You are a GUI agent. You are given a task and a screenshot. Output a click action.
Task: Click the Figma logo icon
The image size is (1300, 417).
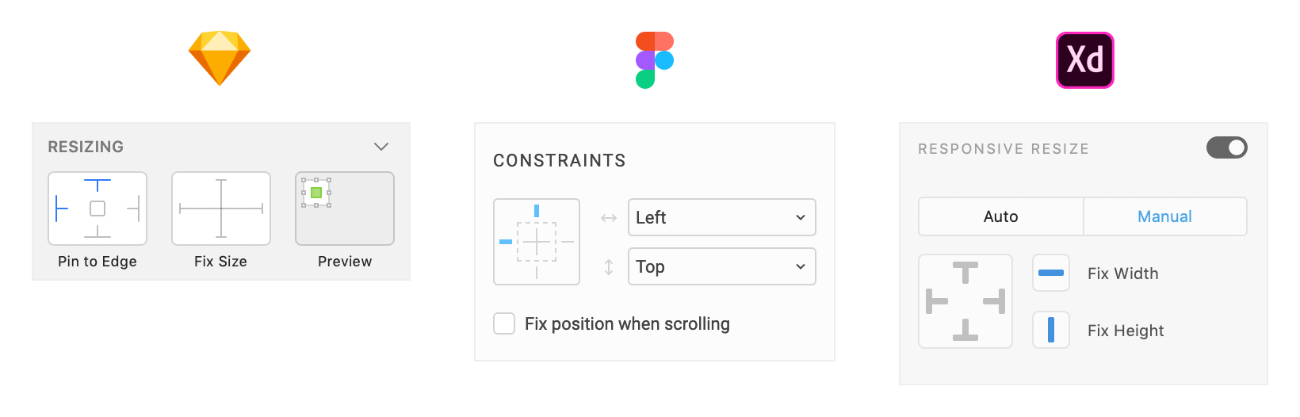click(x=655, y=60)
